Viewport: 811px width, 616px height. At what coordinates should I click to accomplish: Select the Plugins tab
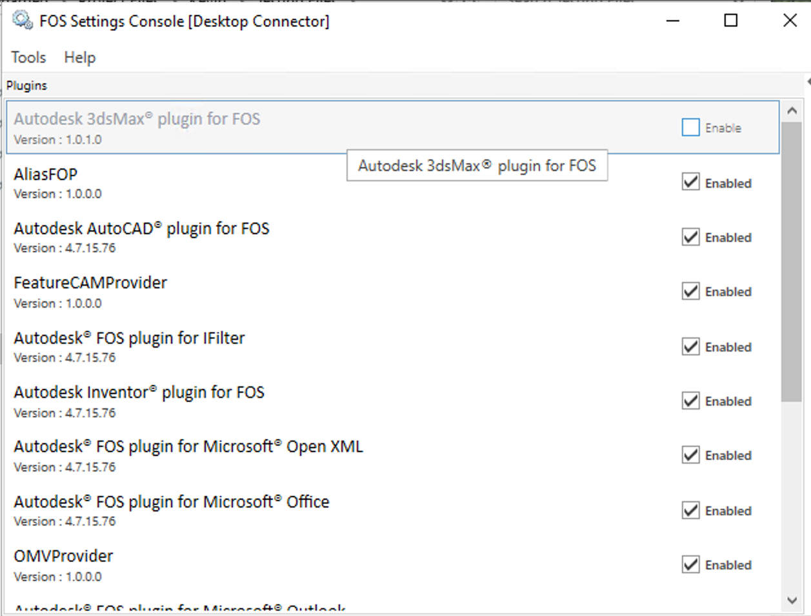coord(26,84)
